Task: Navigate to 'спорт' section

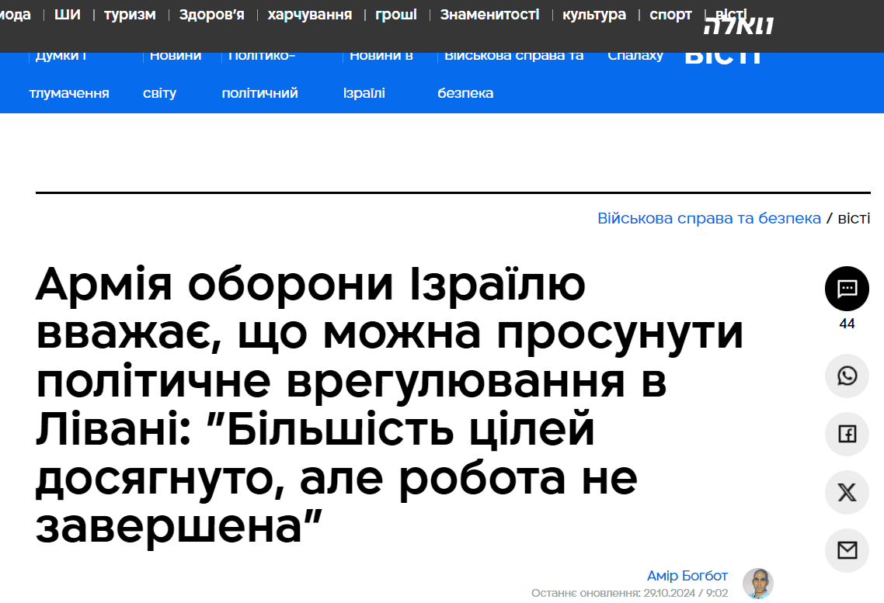Action: pos(670,15)
